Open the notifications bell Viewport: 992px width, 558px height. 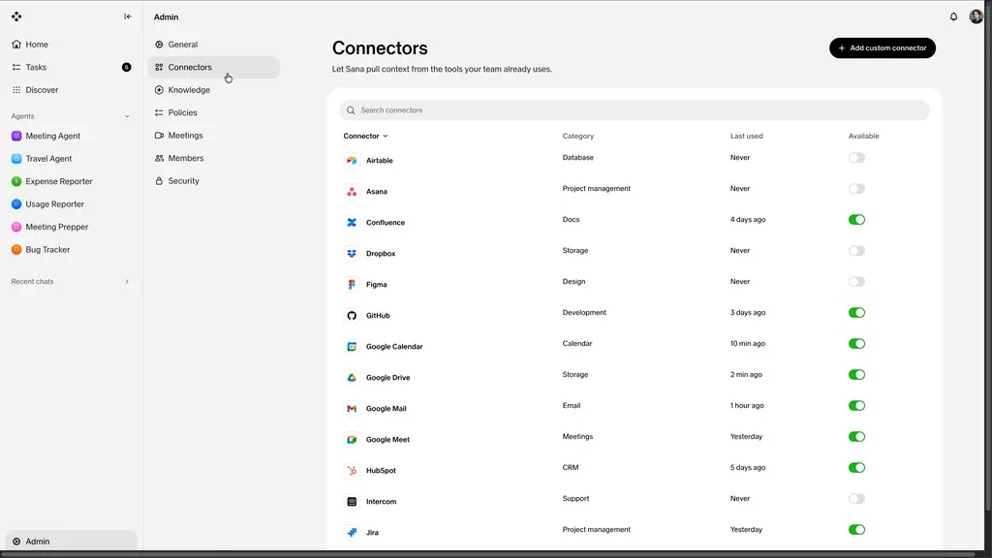click(953, 16)
